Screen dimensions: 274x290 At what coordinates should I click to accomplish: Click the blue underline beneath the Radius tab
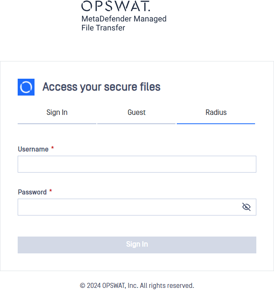(x=216, y=124)
